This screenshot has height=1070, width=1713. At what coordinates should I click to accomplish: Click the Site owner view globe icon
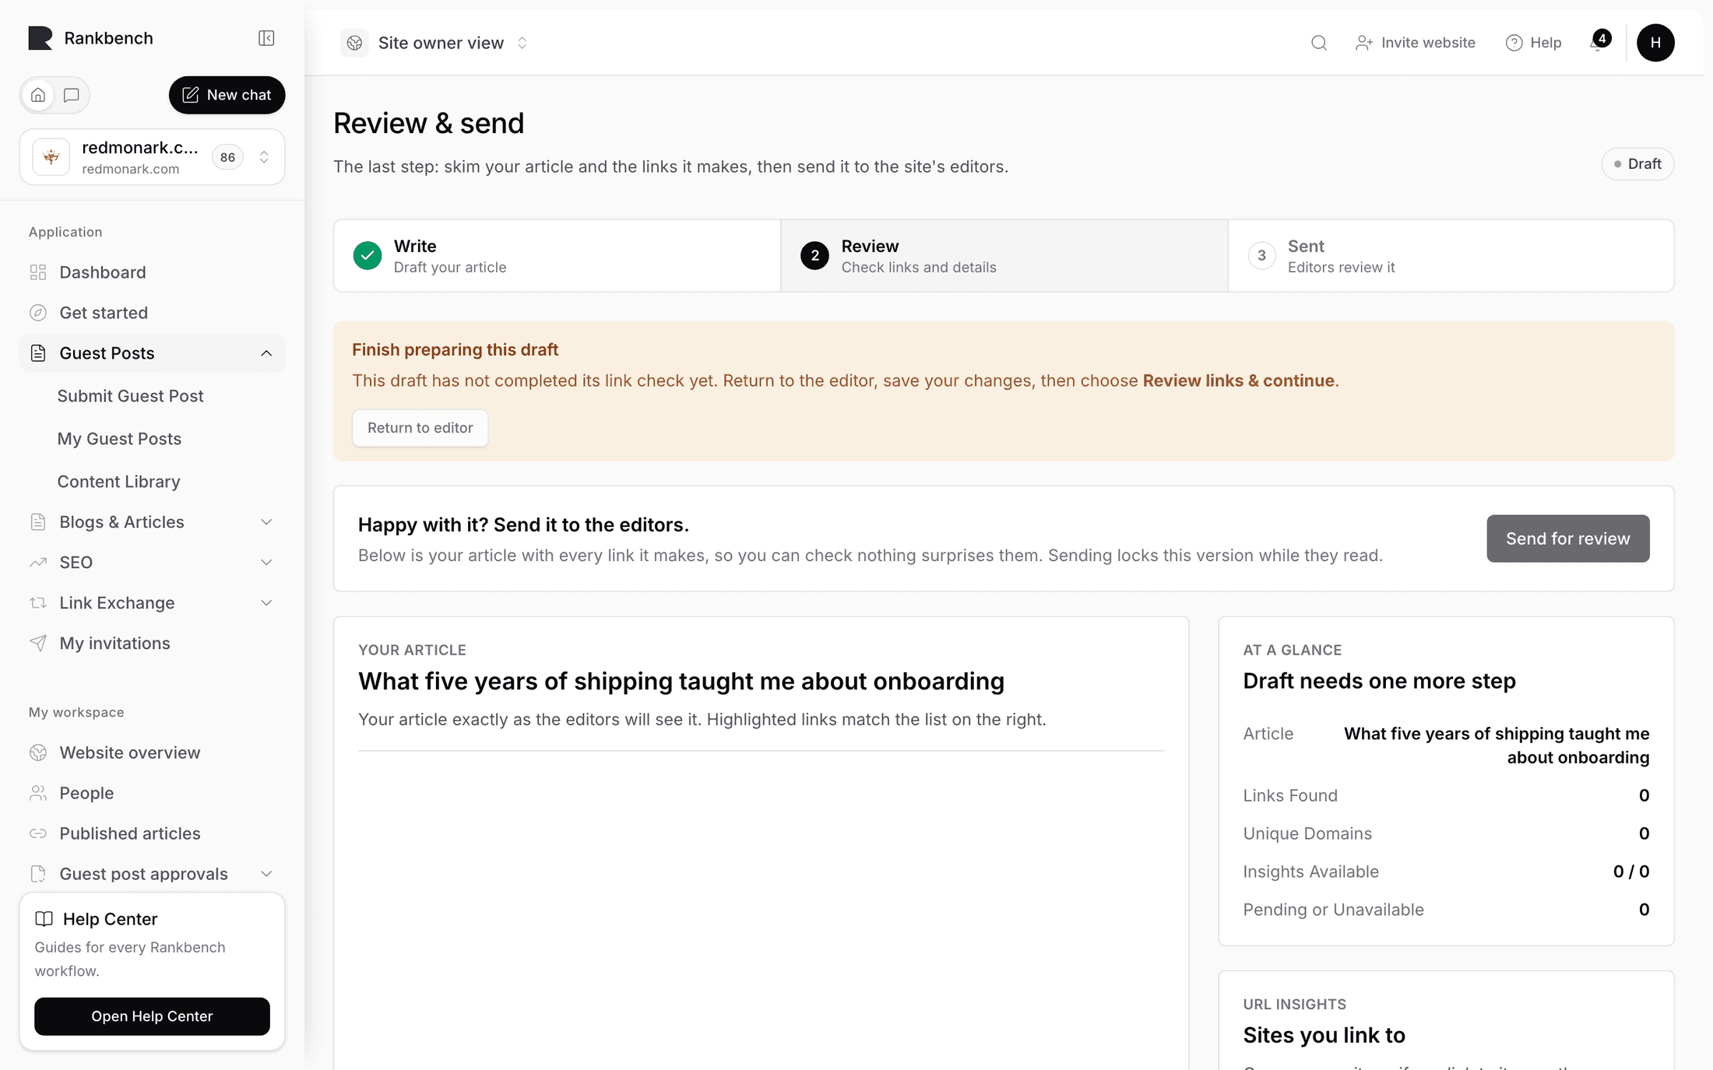(x=354, y=43)
